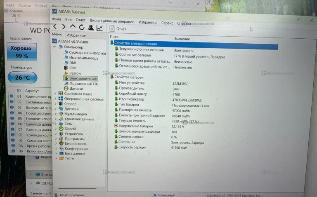Open the Справка menu in AIDA64
Viewport: 317px width, 197px height.
pos(184,23)
